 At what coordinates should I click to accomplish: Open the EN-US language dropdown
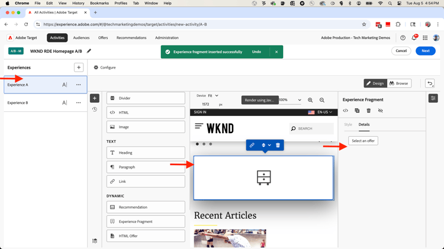pos(324,112)
